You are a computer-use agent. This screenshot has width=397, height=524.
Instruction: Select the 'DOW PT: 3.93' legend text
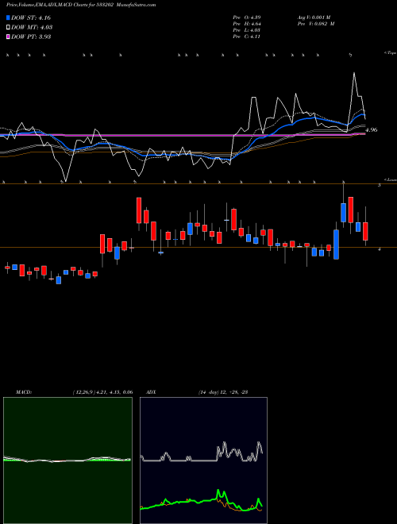31,37
